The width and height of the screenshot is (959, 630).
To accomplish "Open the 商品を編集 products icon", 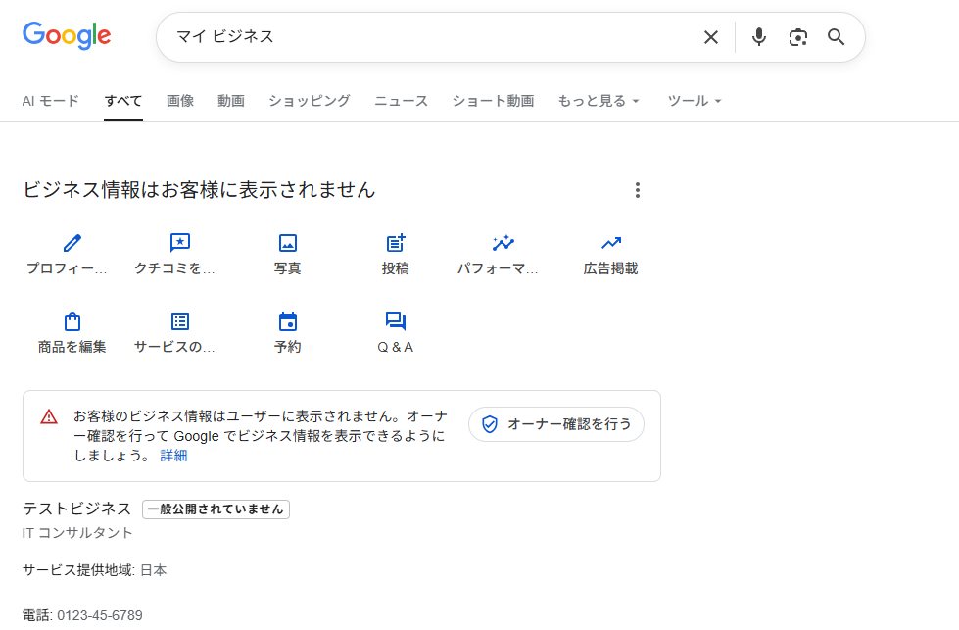I will pyautogui.click(x=70, y=319).
